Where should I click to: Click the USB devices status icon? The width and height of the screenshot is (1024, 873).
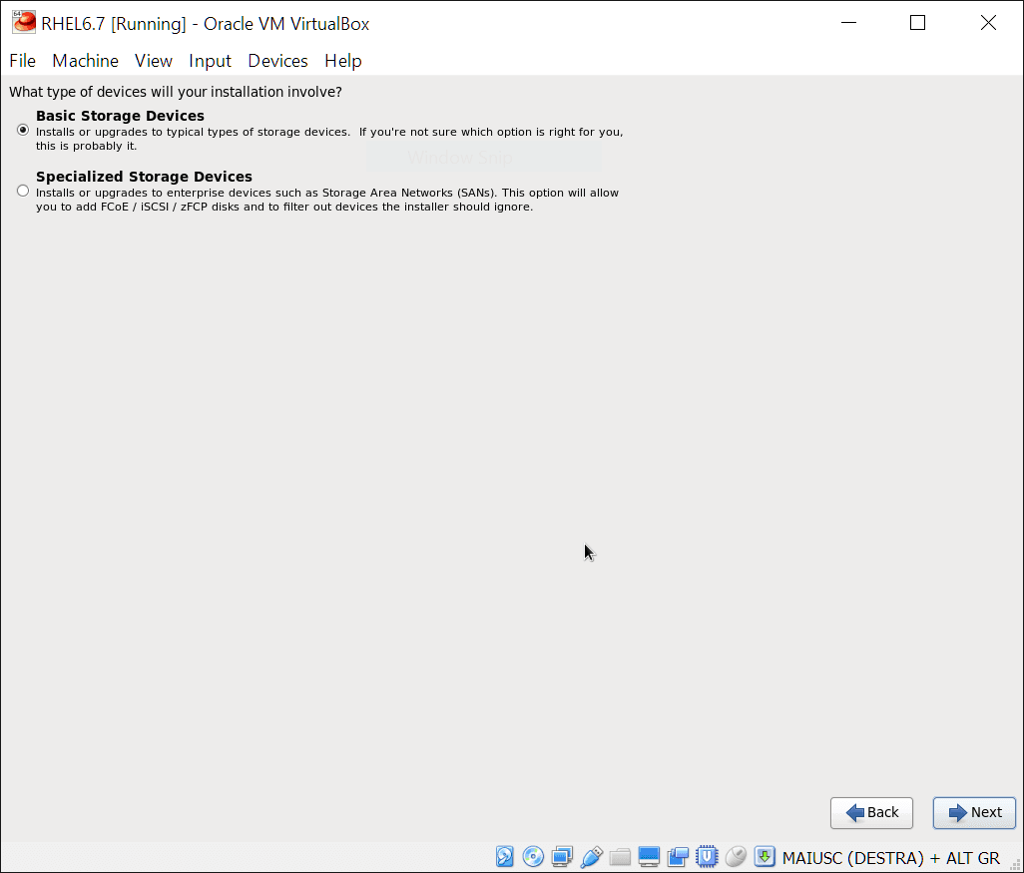click(x=591, y=856)
